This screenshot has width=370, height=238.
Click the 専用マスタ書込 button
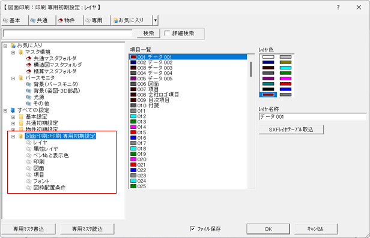tap(29, 229)
